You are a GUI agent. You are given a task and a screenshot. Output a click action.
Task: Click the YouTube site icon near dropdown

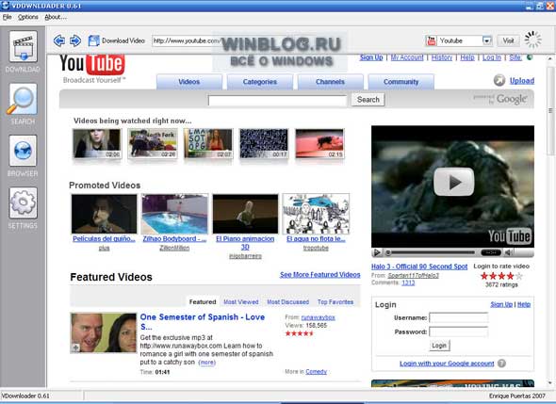pos(432,40)
